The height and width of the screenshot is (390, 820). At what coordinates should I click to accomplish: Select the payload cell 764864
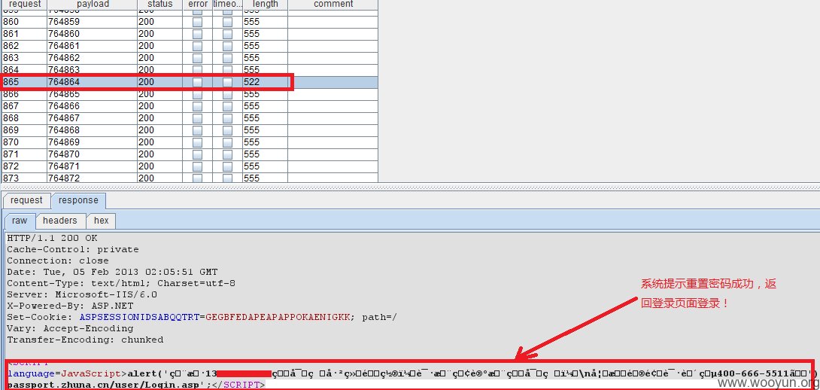pyautogui.click(x=93, y=82)
